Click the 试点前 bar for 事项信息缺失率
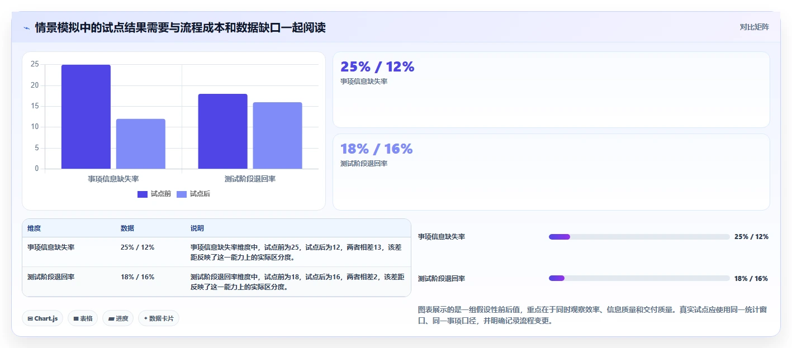792x348 pixels. tap(86, 117)
